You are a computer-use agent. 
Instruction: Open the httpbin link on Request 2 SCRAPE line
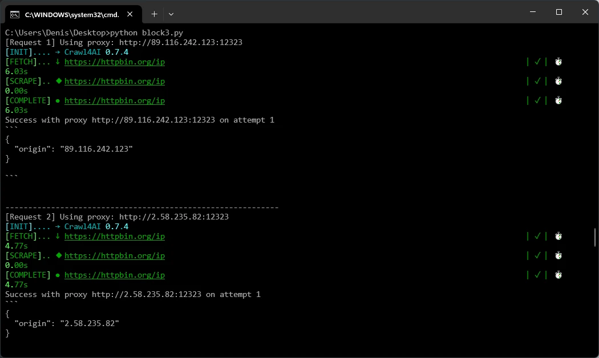tap(114, 256)
